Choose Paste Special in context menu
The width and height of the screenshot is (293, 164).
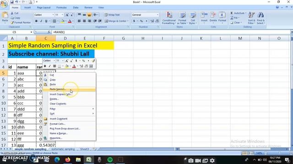[x=69, y=89]
